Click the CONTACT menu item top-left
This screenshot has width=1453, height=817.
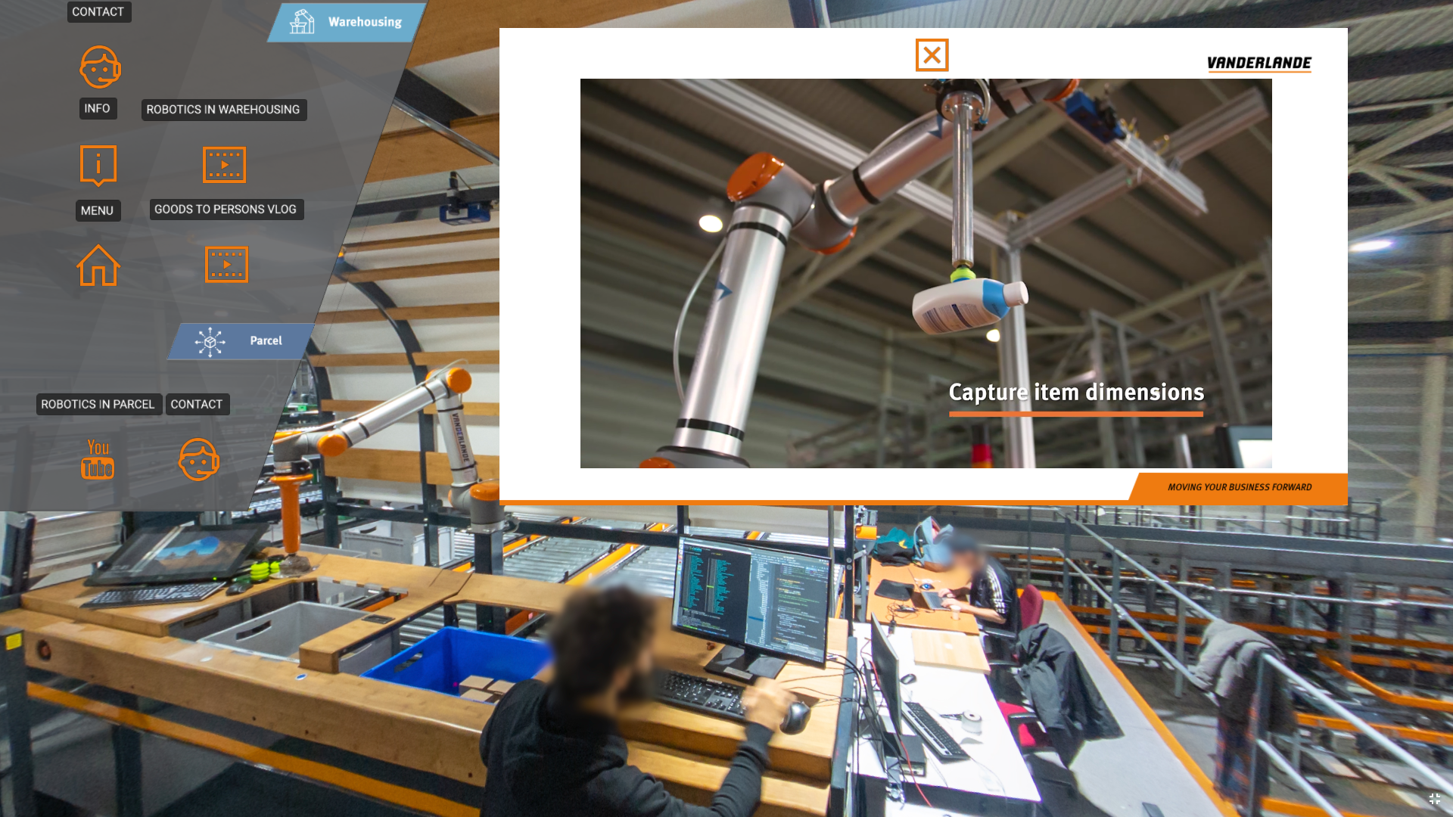97,12
